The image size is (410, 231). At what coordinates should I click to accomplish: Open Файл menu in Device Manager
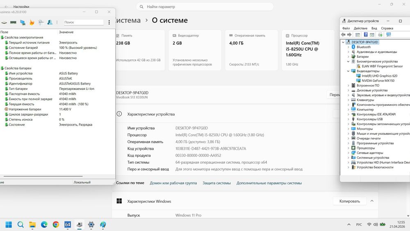tap(346, 28)
